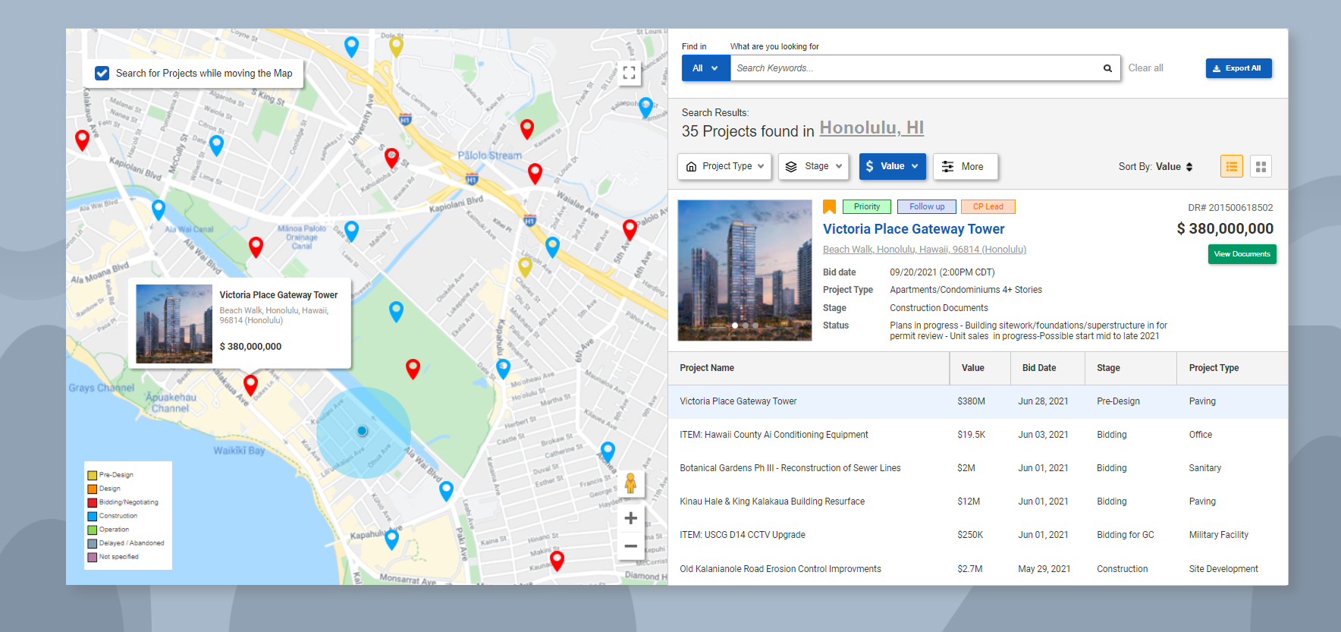Click the Export All button
This screenshot has height=632, width=1341.
[1239, 68]
